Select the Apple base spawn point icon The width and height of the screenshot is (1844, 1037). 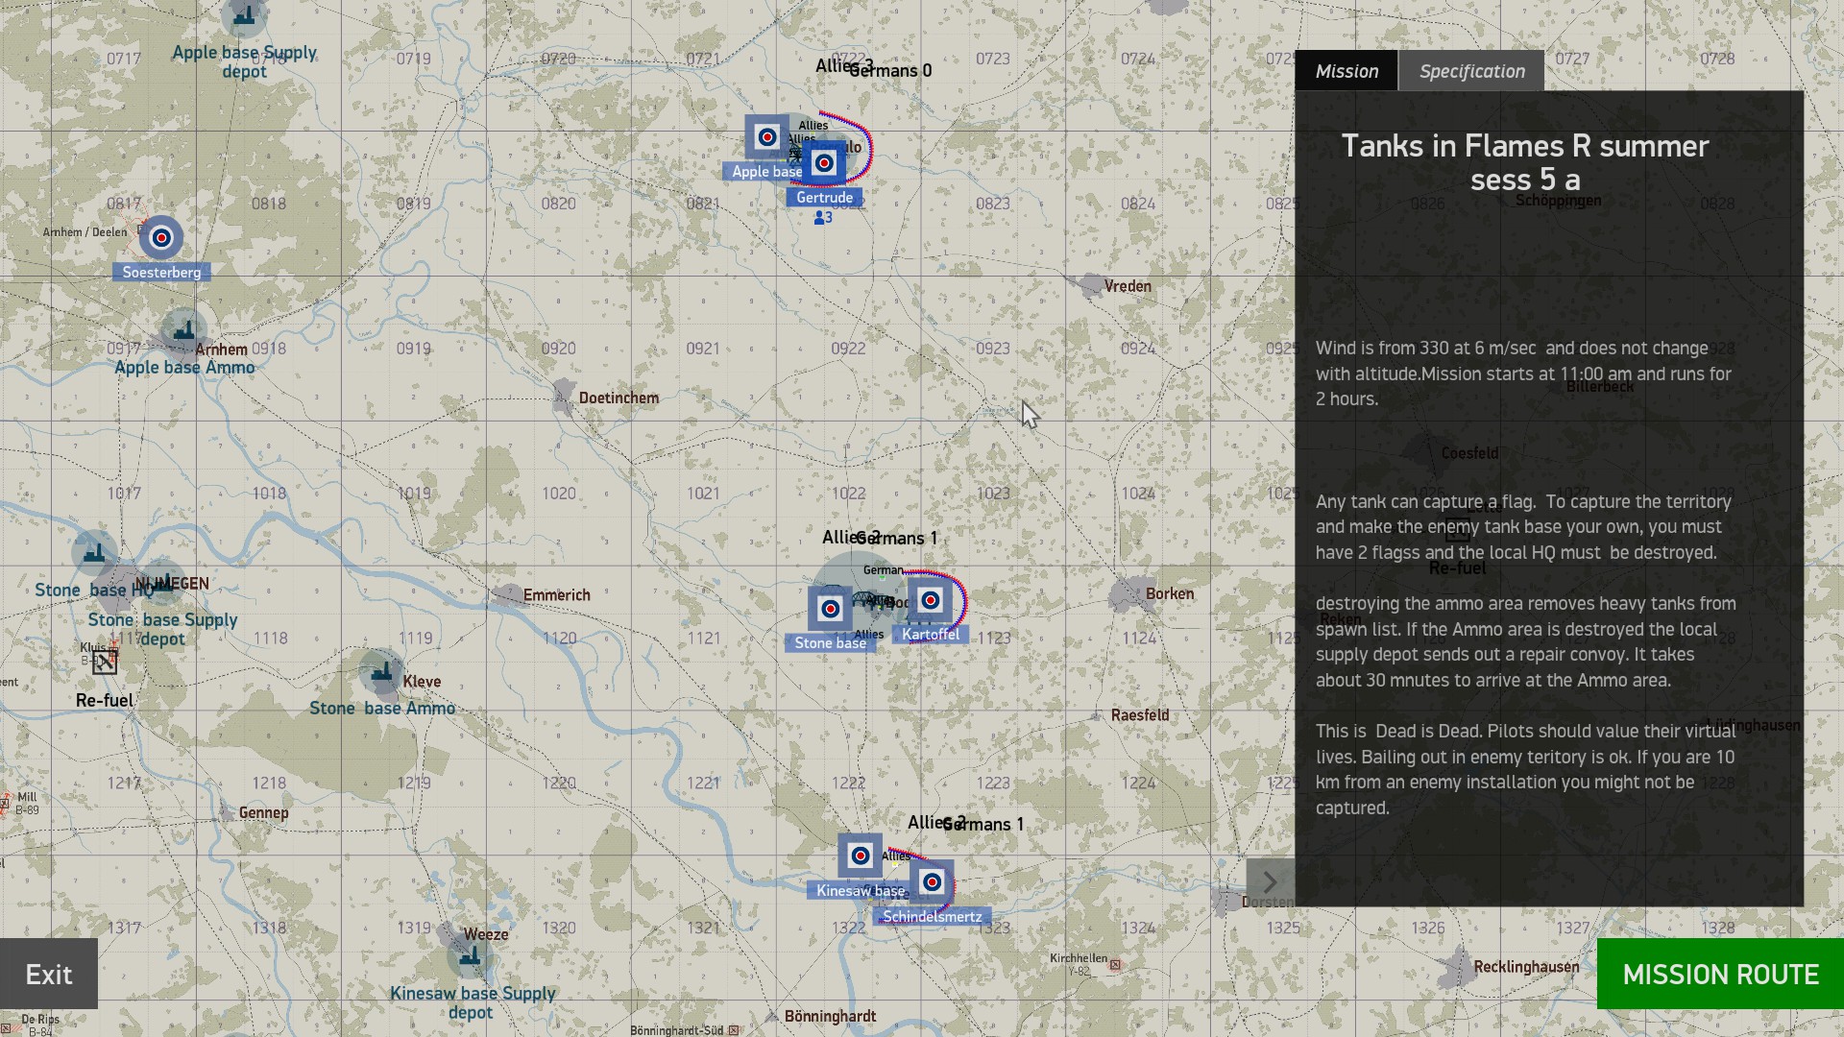[767, 137]
